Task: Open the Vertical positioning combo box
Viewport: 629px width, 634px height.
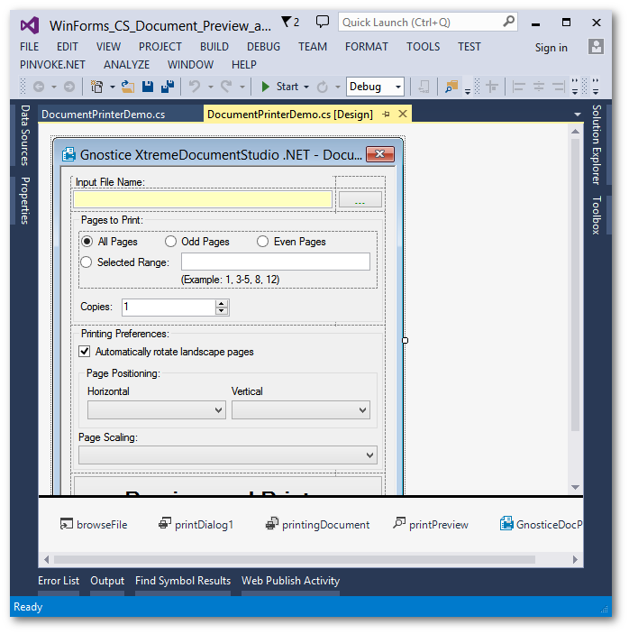Action: point(301,410)
